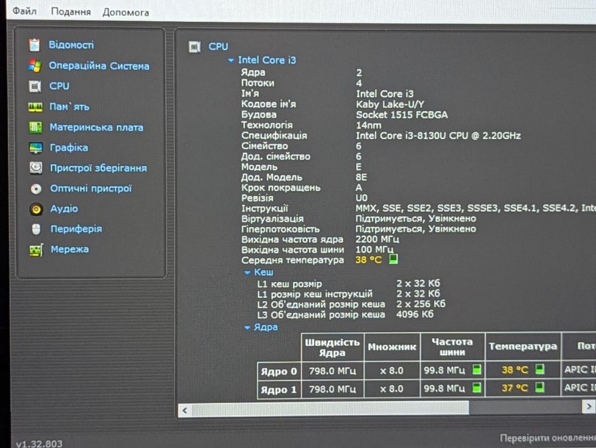Switch to Графіка section
Viewport: 596px width, 448px height.
point(69,148)
